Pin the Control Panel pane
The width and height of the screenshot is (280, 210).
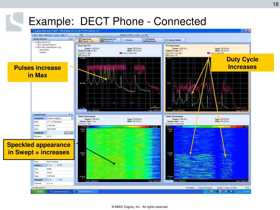pos(69,115)
